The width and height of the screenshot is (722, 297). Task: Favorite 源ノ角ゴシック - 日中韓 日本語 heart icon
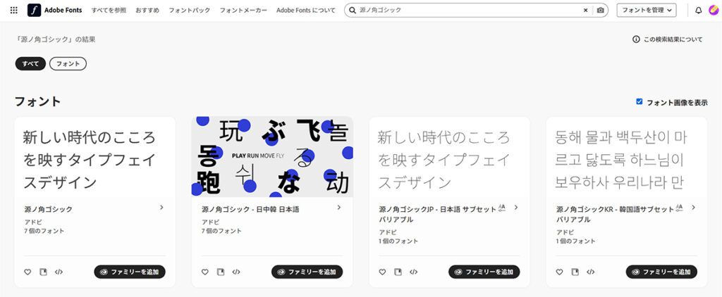pos(205,272)
